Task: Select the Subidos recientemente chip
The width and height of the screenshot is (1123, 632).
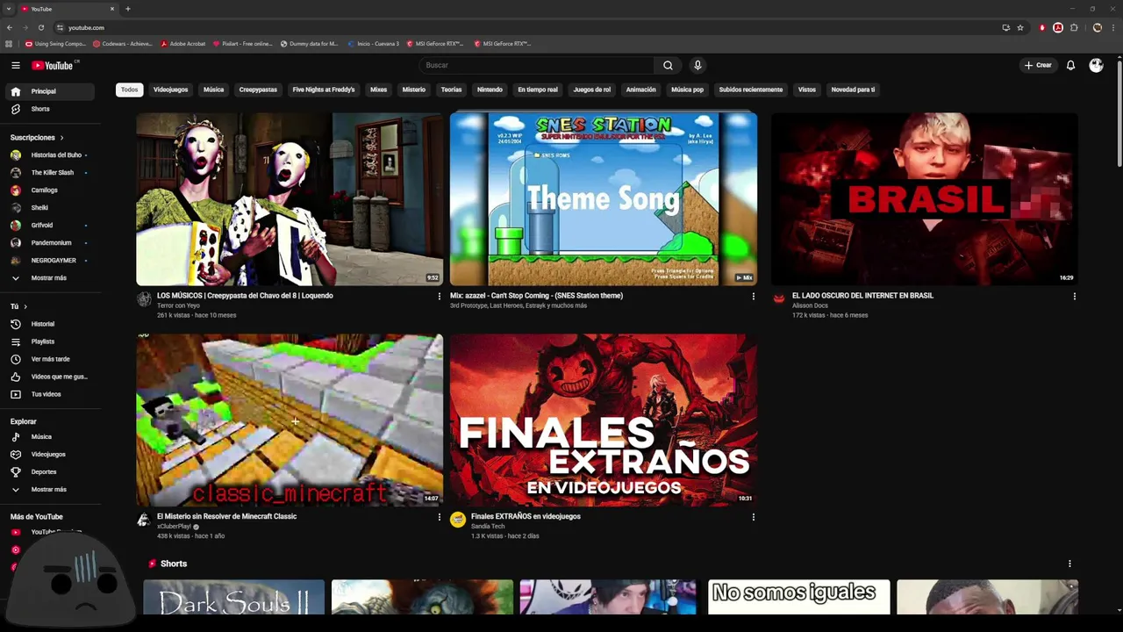Action: 751,90
